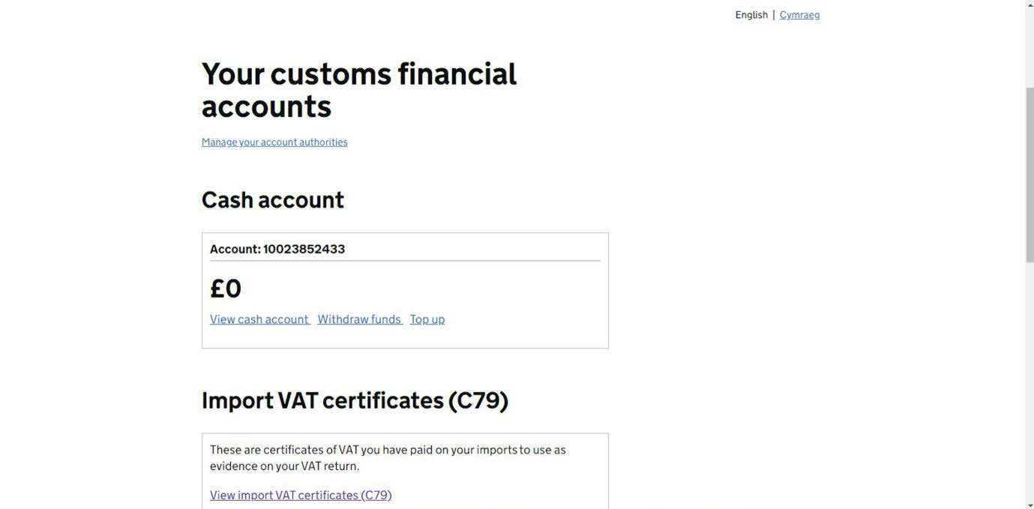Image resolution: width=1034 pixels, height=509 pixels.
Task: Click the 'Account:' label text
Action: coord(235,250)
